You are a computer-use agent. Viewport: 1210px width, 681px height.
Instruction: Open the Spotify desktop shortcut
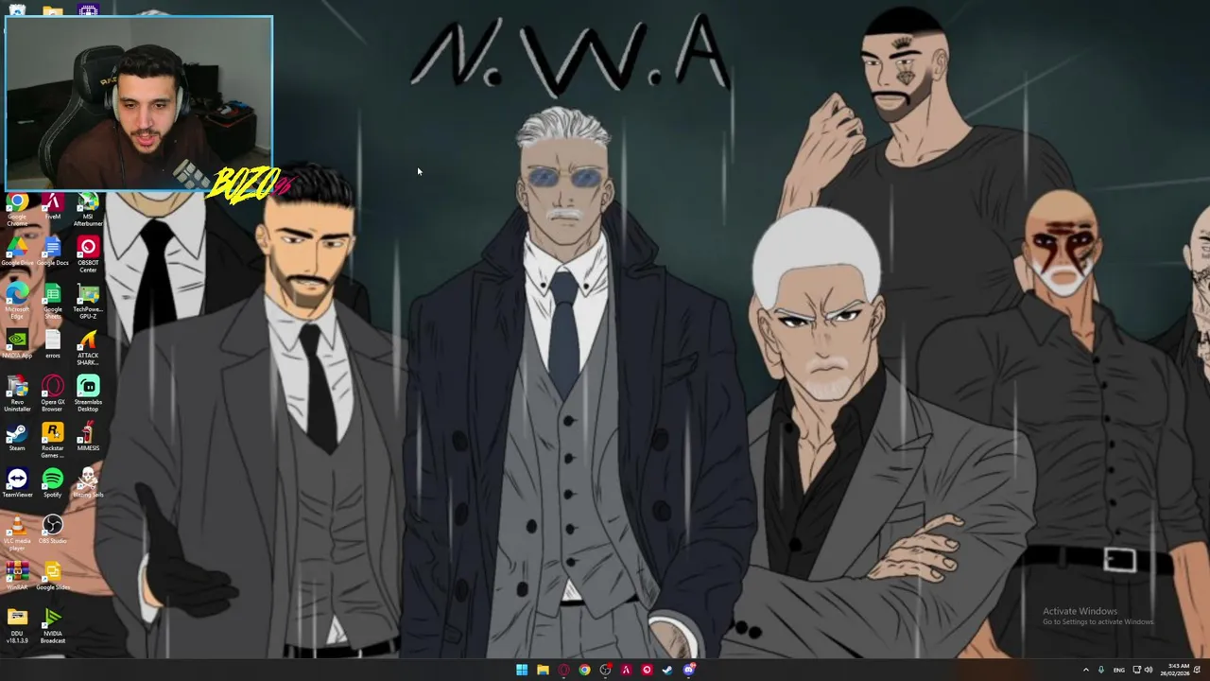pos(53,482)
